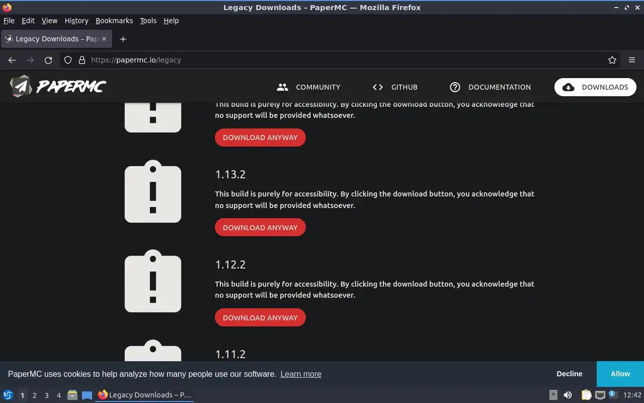644x403 pixels.
Task: Click the Firefox taskbar window entry
Action: 144,395
